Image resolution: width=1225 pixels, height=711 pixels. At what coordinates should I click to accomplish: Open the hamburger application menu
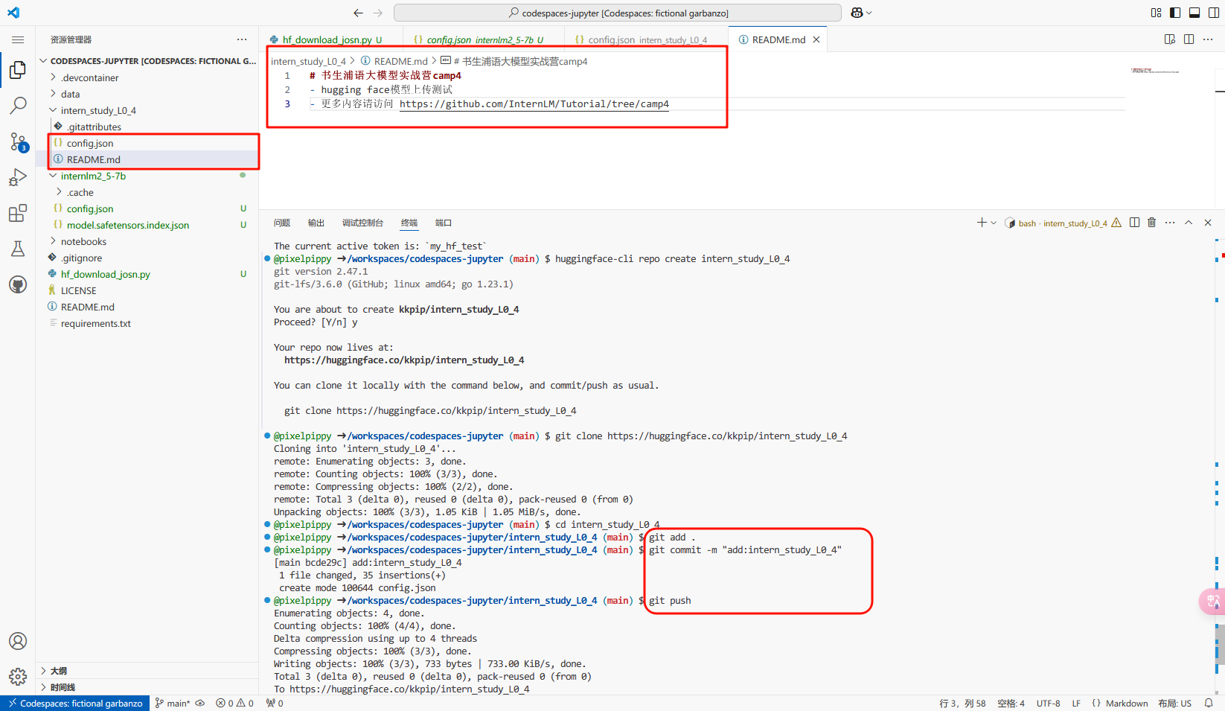18,39
